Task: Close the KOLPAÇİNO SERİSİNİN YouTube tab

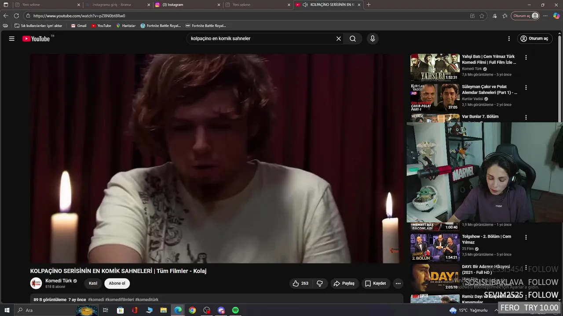Action: pyautogui.click(x=359, y=5)
